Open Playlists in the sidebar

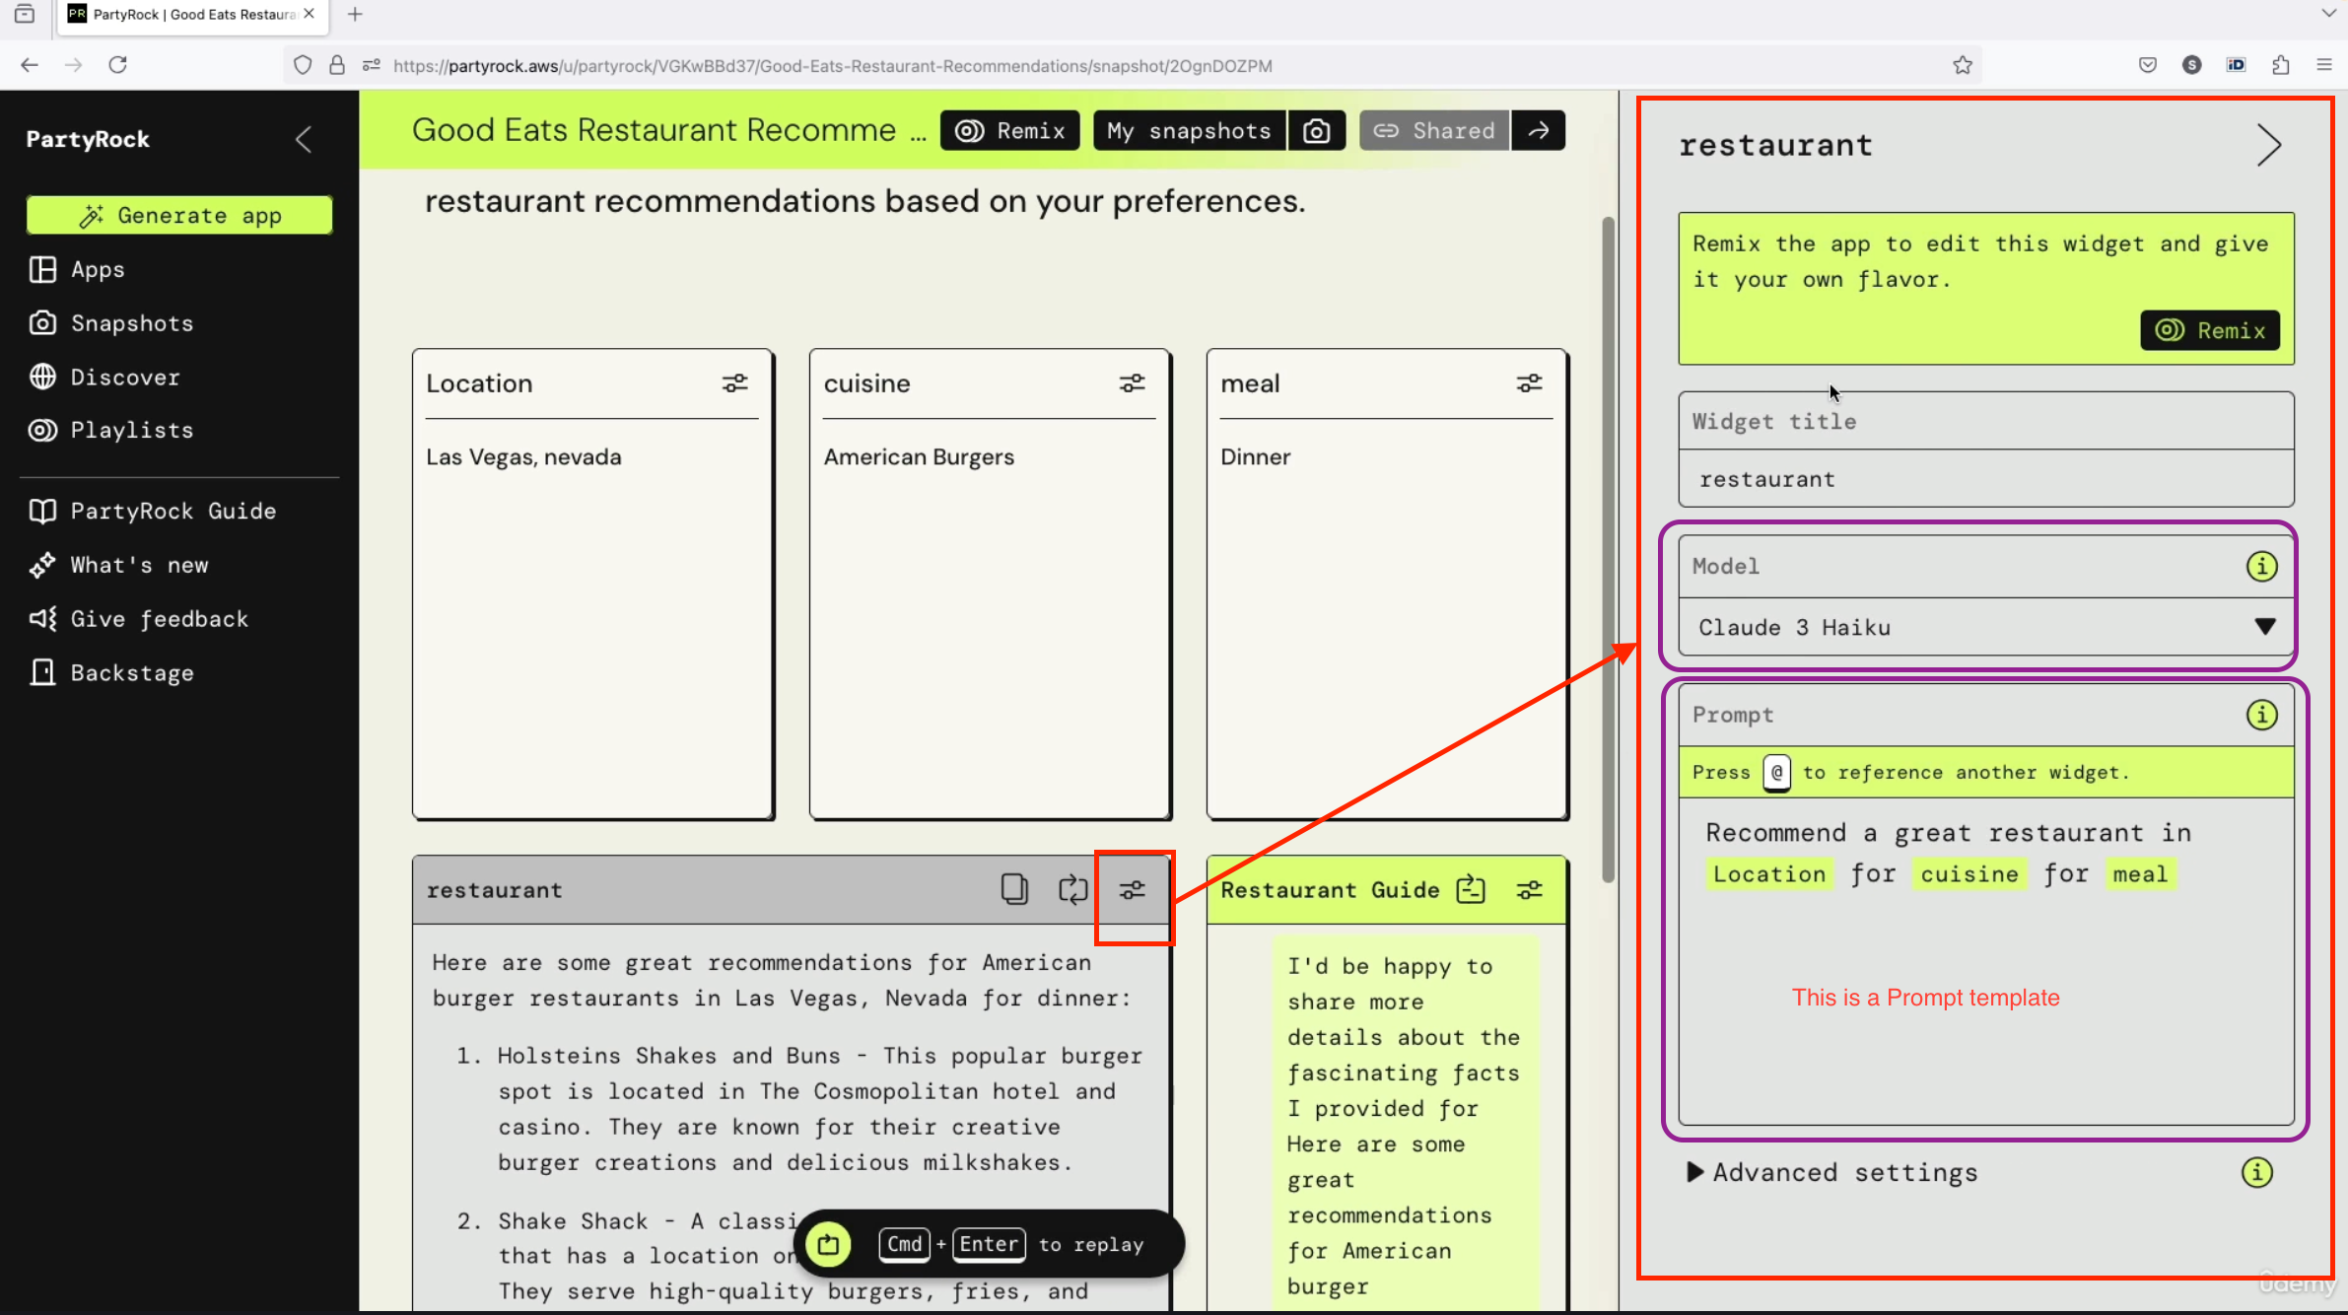click(x=110, y=430)
